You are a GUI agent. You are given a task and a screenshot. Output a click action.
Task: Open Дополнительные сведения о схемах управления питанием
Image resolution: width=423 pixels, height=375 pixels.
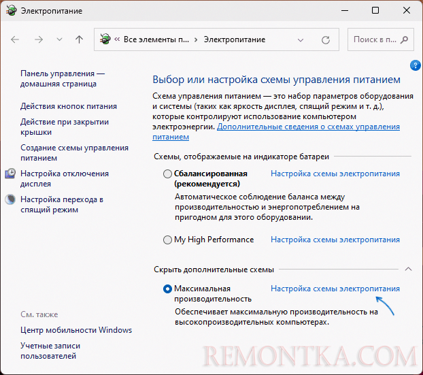(276, 132)
